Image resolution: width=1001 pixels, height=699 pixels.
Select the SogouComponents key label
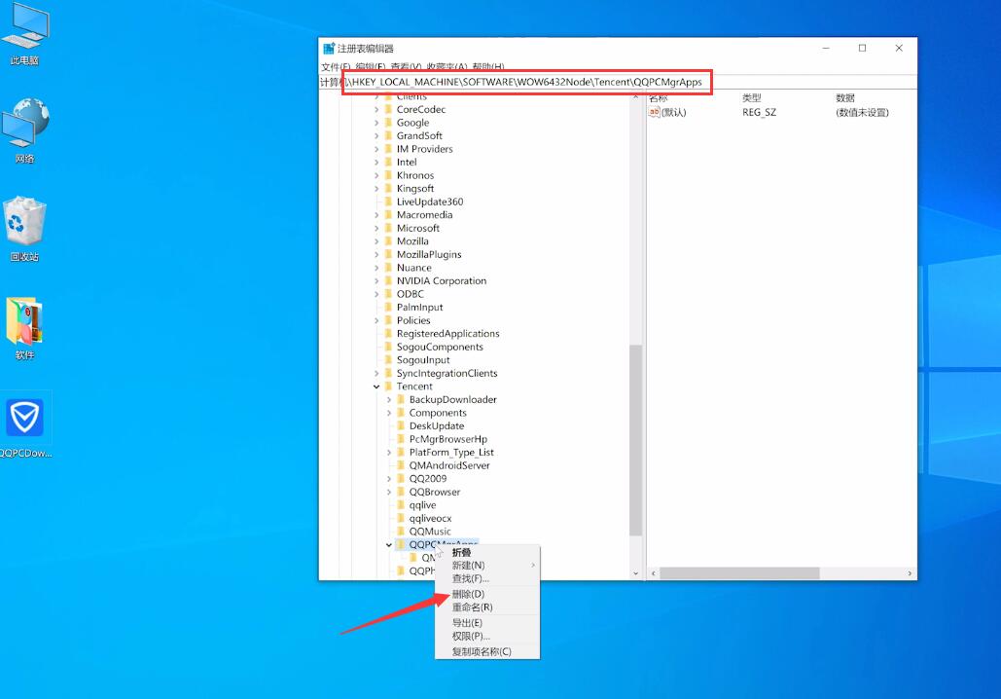pyautogui.click(x=440, y=347)
